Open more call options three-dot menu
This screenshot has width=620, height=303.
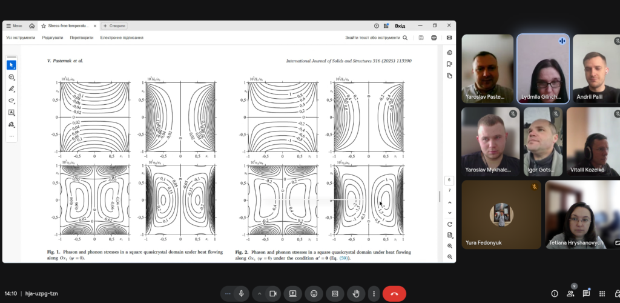click(x=374, y=293)
